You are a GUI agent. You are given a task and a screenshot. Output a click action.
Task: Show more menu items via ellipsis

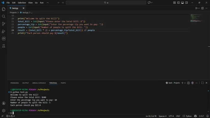coord(48,2)
